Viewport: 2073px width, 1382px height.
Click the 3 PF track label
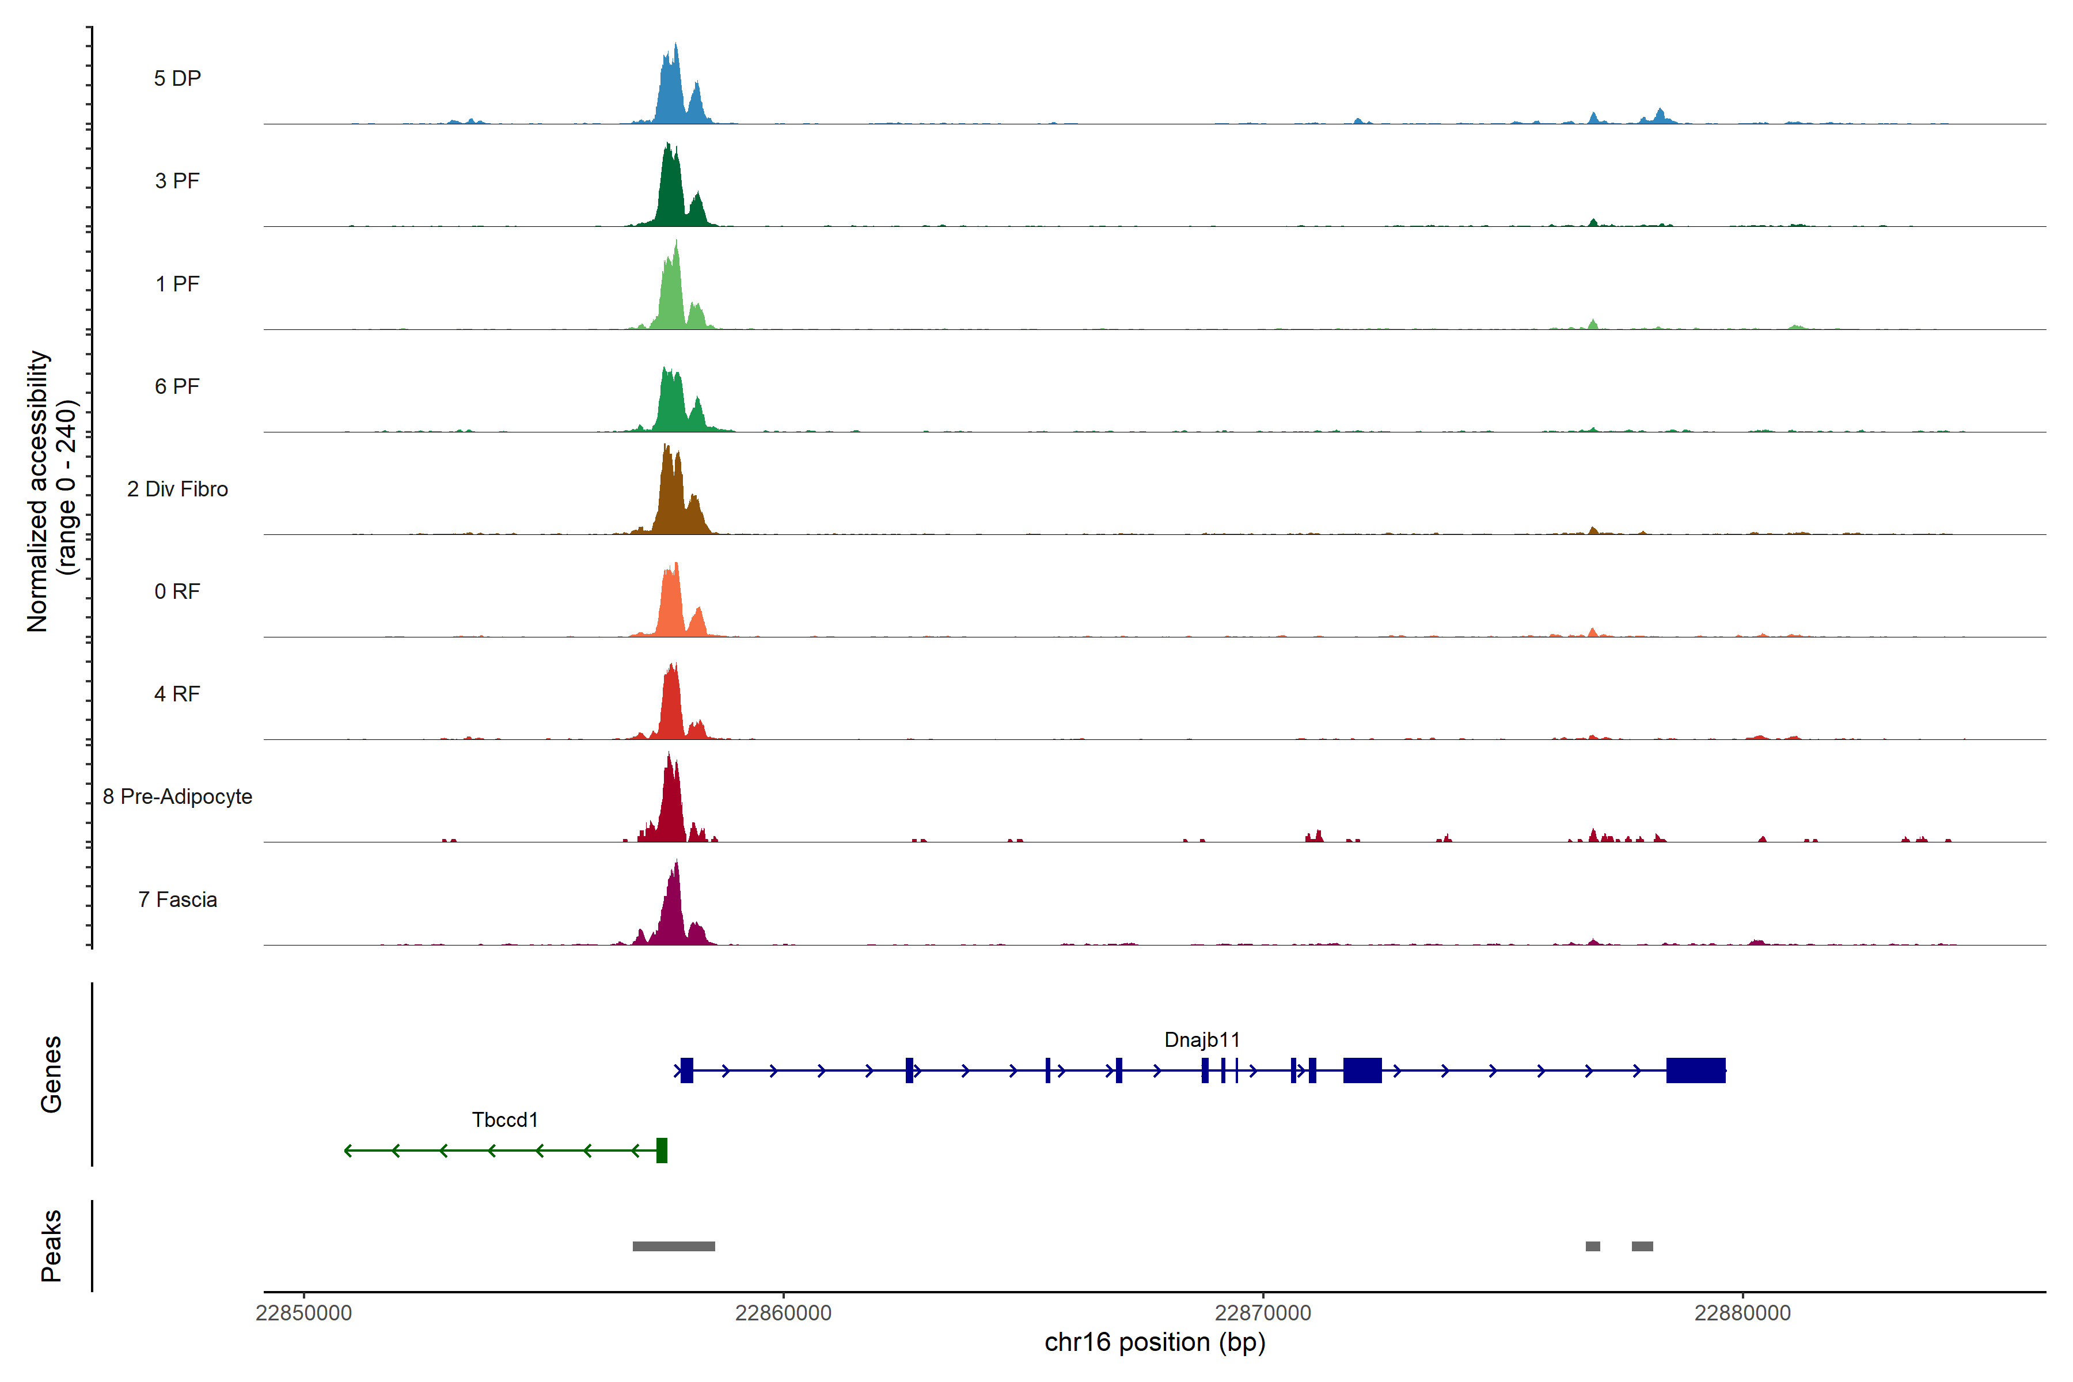pyautogui.click(x=177, y=181)
